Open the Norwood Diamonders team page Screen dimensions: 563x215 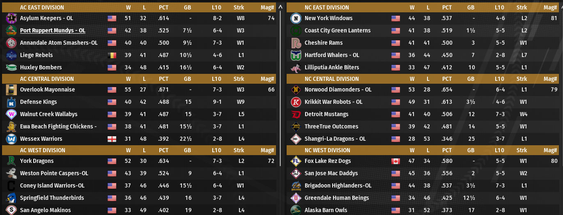tap(338, 89)
